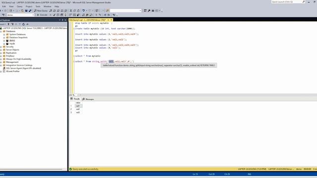Click the Open File icon in toolbar
The width and height of the screenshot is (317, 178).
(22, 10)
